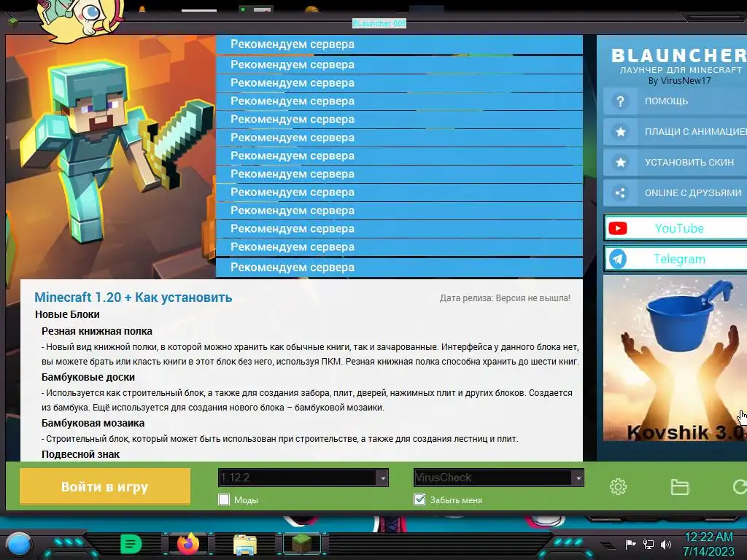Click the volume speaker tray icon
This screenshot has width=747, height=560.
pos(666,544)
